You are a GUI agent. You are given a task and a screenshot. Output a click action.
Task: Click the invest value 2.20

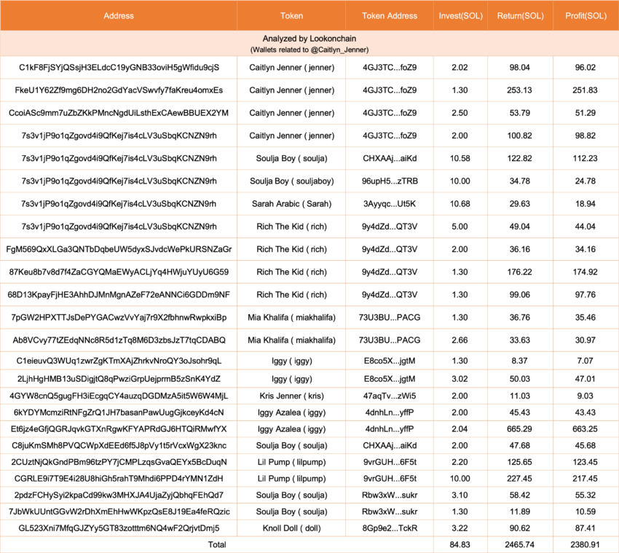(x=460, y=462)
